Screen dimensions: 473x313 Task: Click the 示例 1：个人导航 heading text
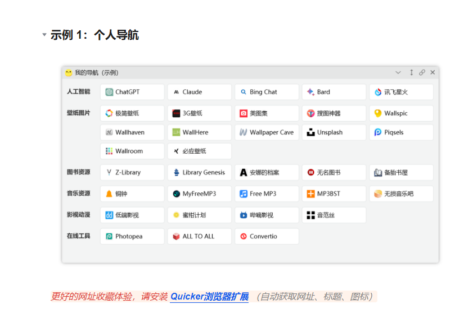pyautogui.click(x=94, y=35)
